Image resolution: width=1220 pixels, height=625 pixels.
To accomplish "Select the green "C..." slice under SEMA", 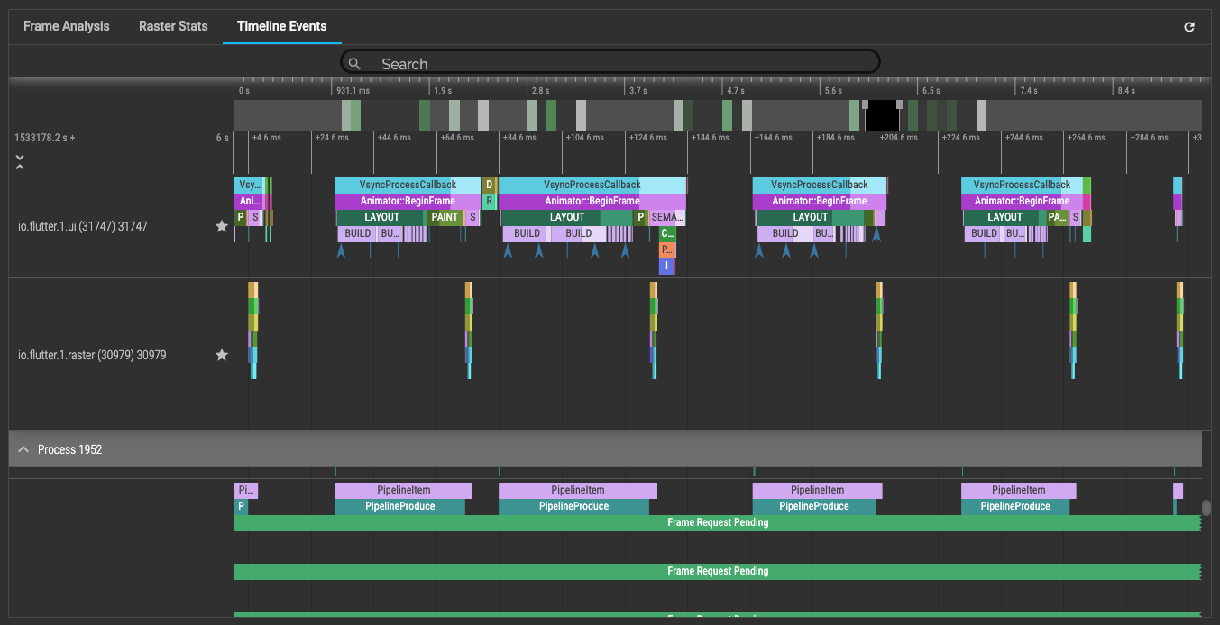I will coord(667,233).
